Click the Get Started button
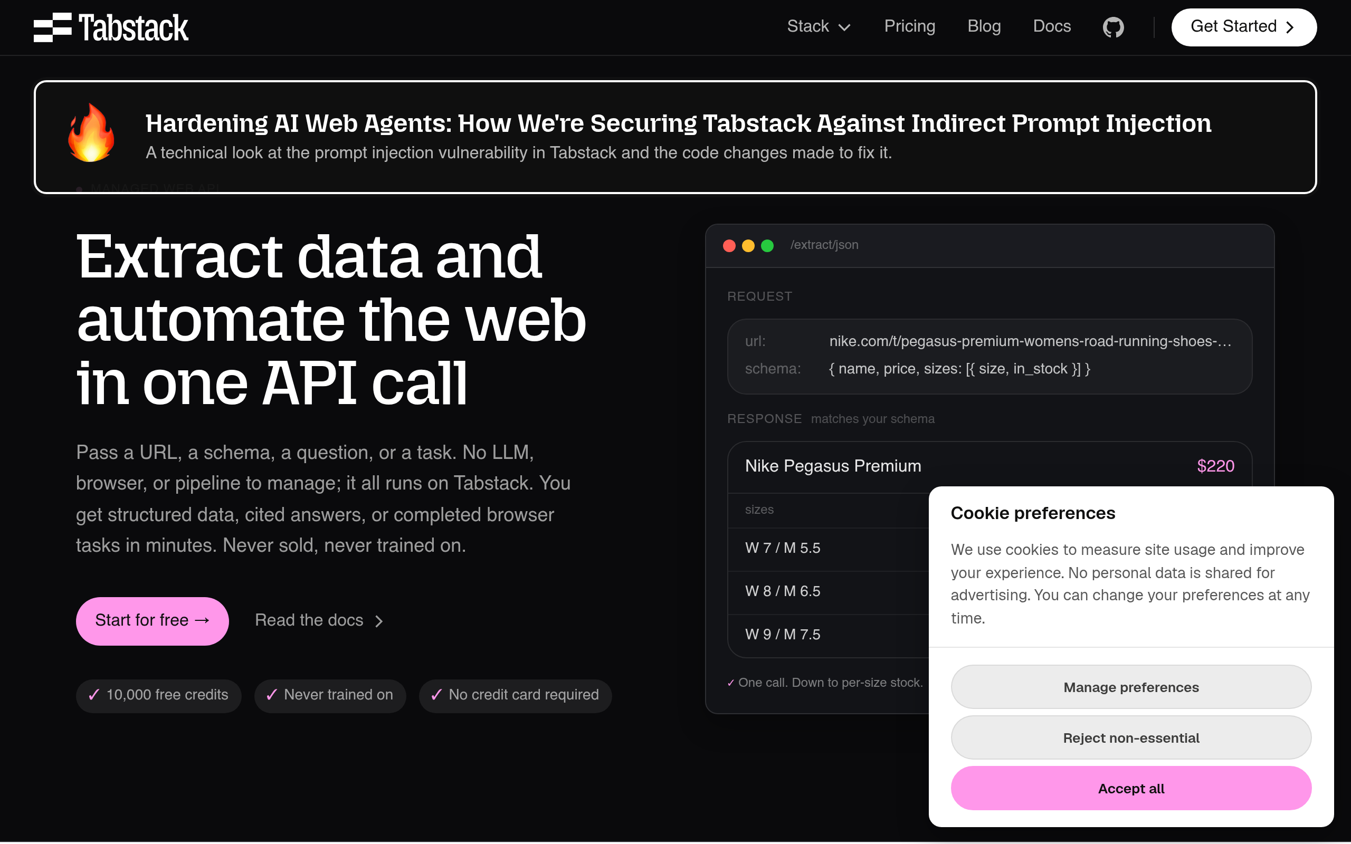1351x844 pixels. [1243, 27]
